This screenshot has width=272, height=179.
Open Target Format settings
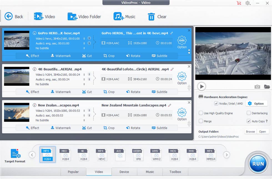(x=15, y=156)
